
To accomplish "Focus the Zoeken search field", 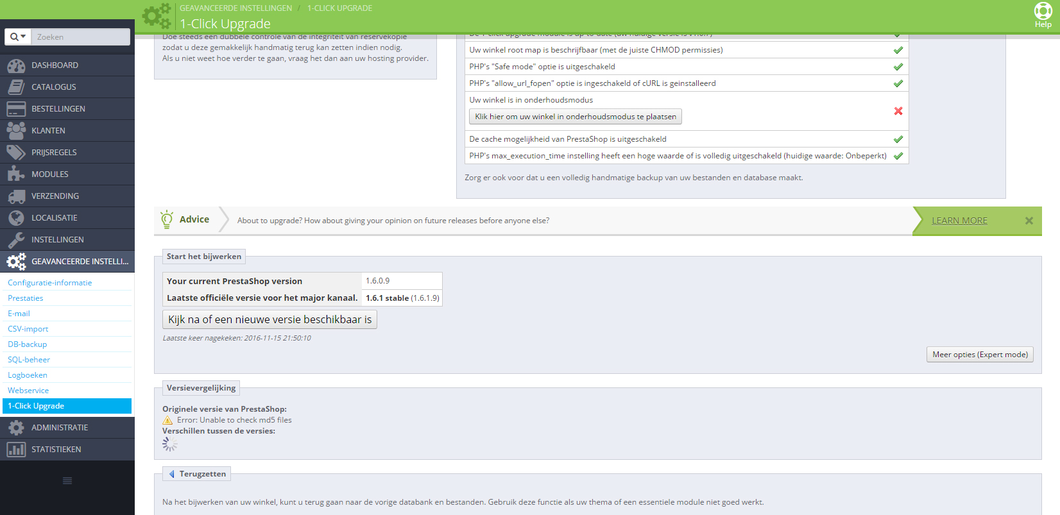I will click(x=80, y=37).
